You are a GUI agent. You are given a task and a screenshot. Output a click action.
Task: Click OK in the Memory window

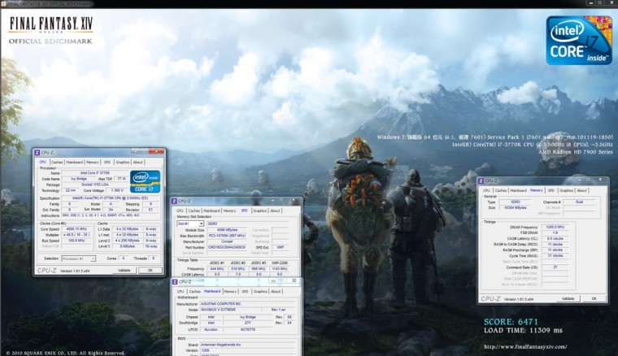[594, 299]
